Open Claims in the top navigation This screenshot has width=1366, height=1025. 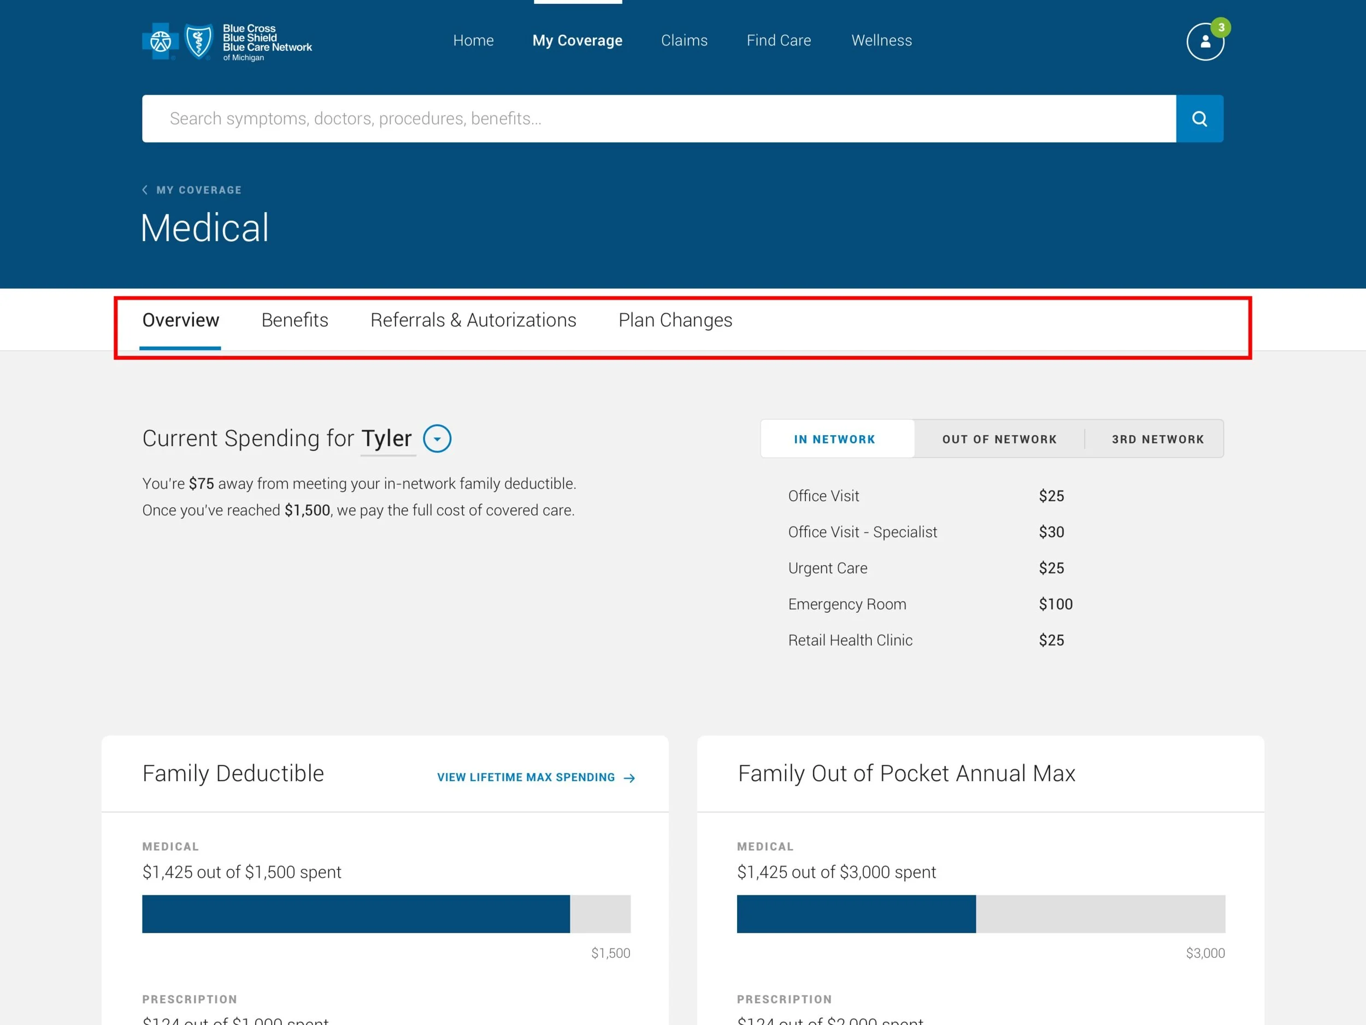(684, 40)
